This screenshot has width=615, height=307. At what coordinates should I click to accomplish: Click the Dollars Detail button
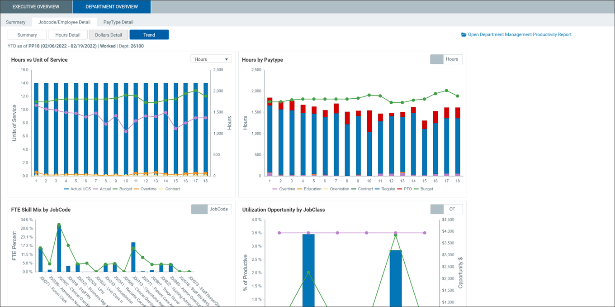pos(109,35)
